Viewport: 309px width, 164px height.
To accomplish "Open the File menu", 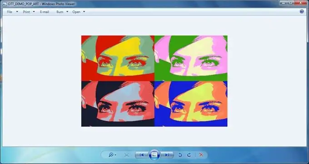I will tap(10, 12).
